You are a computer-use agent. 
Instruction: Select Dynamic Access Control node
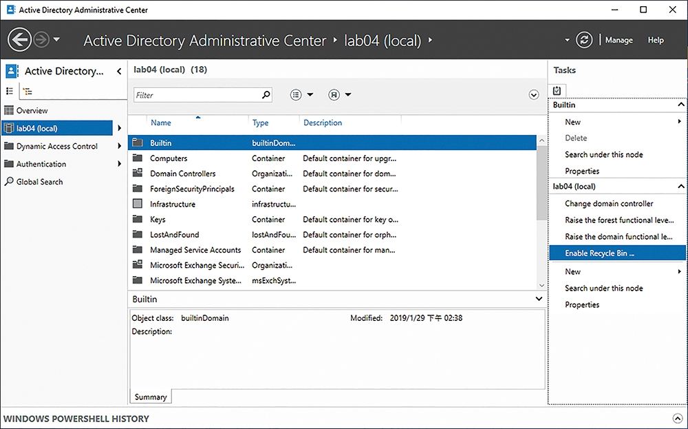[57, 146]
